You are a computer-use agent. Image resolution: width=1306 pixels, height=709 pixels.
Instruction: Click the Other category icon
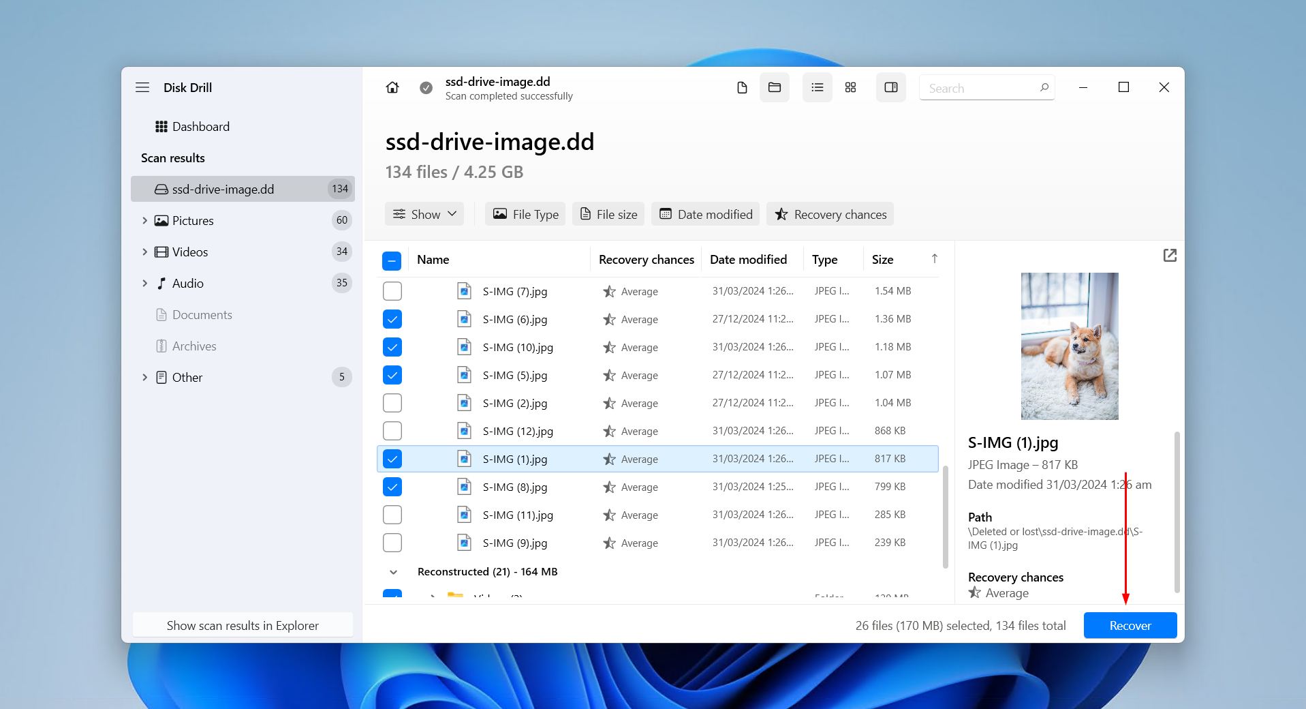point(161,378)
